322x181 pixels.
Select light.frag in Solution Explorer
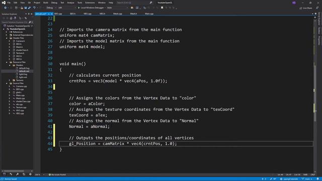(x=23, y=74)
